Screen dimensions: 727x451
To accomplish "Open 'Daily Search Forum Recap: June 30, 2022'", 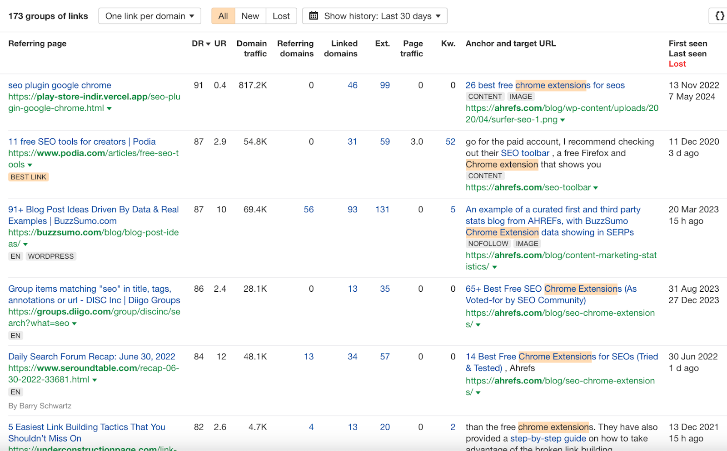I will [x=92, y=357].
